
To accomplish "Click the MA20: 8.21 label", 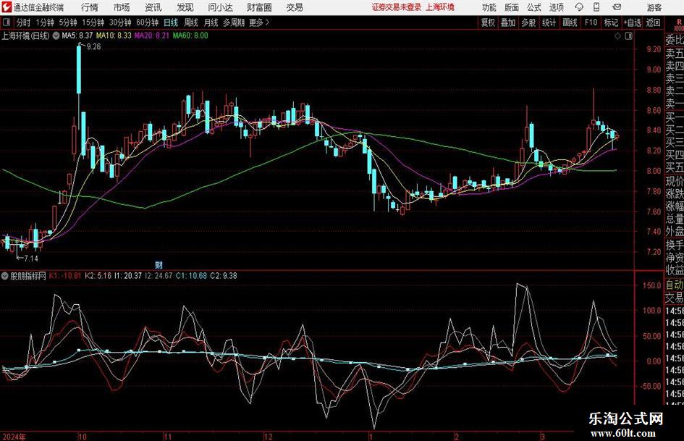I will point(151,35).
